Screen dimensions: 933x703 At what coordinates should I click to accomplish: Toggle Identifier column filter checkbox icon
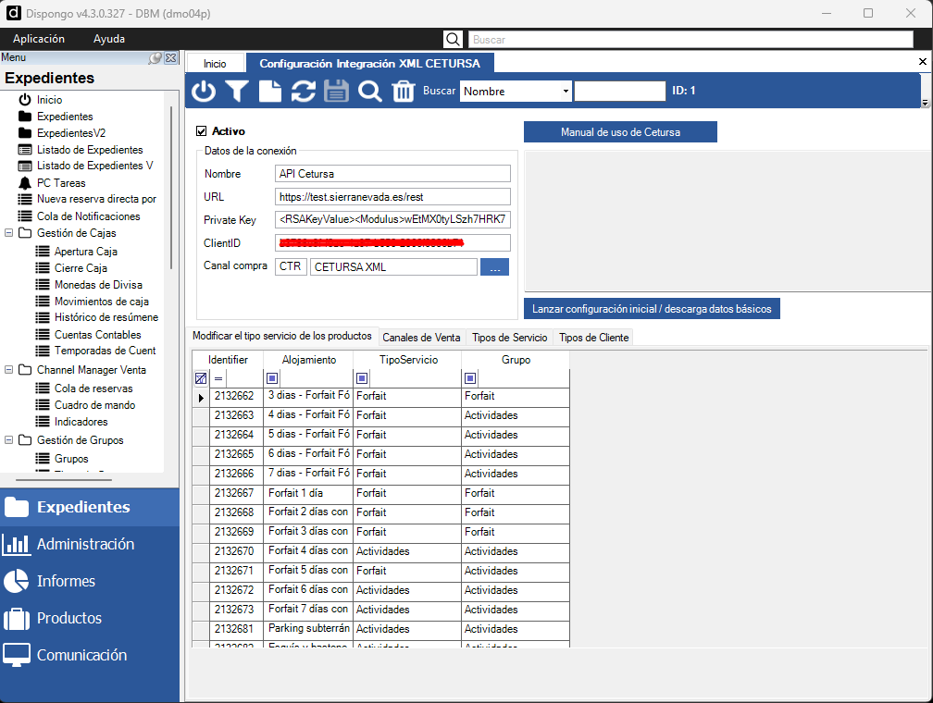click(x=201, y=378)
